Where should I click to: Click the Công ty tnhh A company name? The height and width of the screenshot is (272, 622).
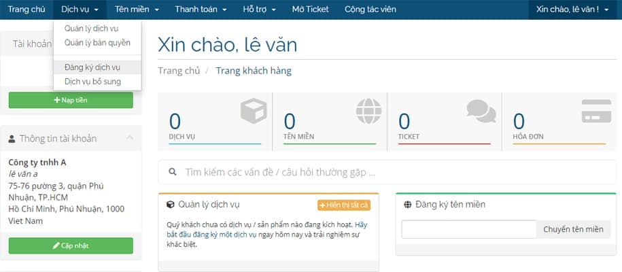click(x=37, y=162)
